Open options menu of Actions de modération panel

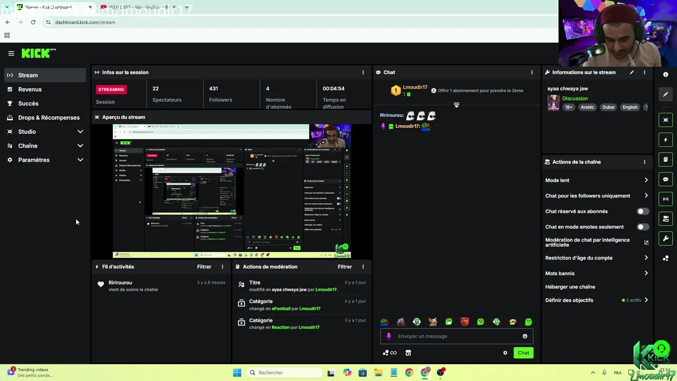click(363, 267)
